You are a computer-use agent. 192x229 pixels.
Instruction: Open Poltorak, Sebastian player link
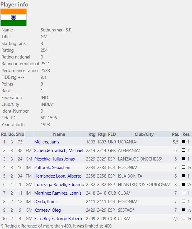click(52, 168)
